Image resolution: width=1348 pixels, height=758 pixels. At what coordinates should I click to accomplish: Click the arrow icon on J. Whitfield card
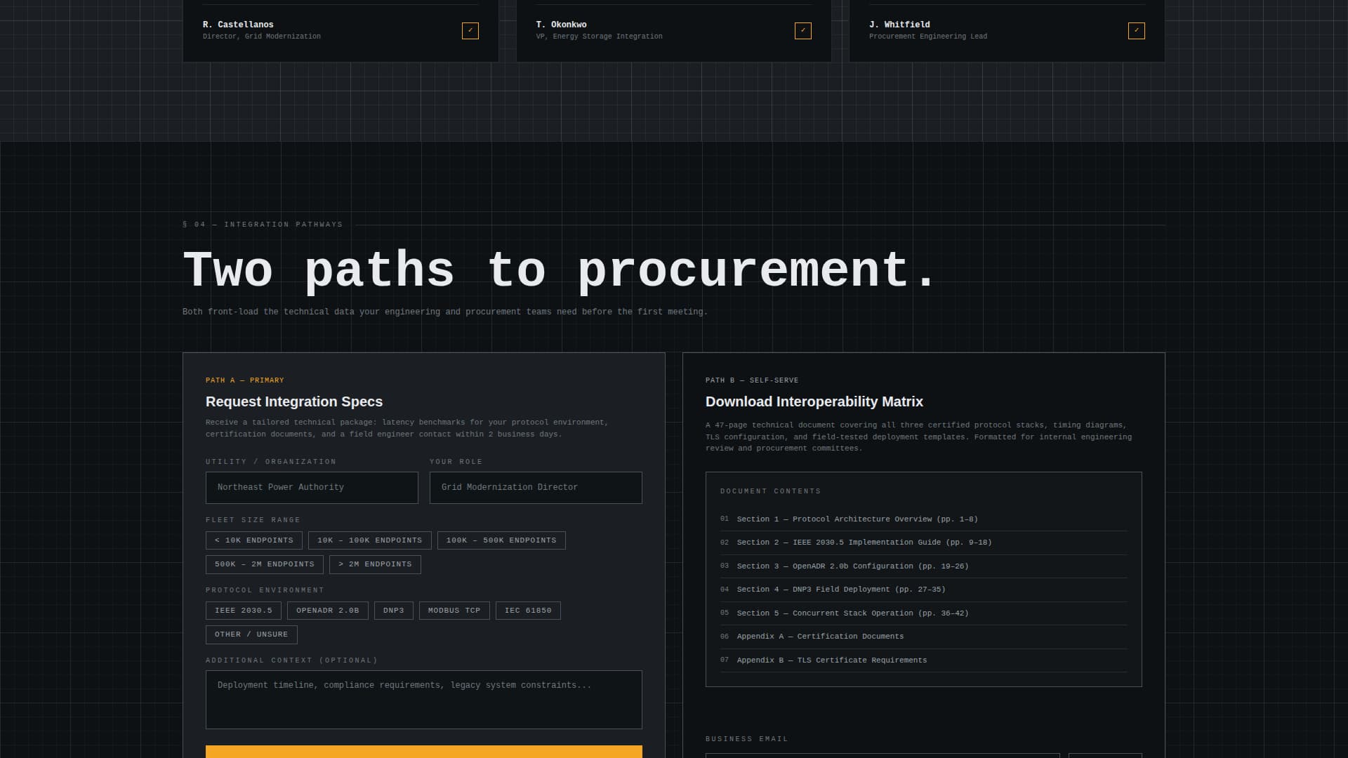[x=1136, y=31]
